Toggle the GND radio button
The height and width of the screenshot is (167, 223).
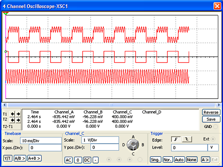click(x=216, y=127)
